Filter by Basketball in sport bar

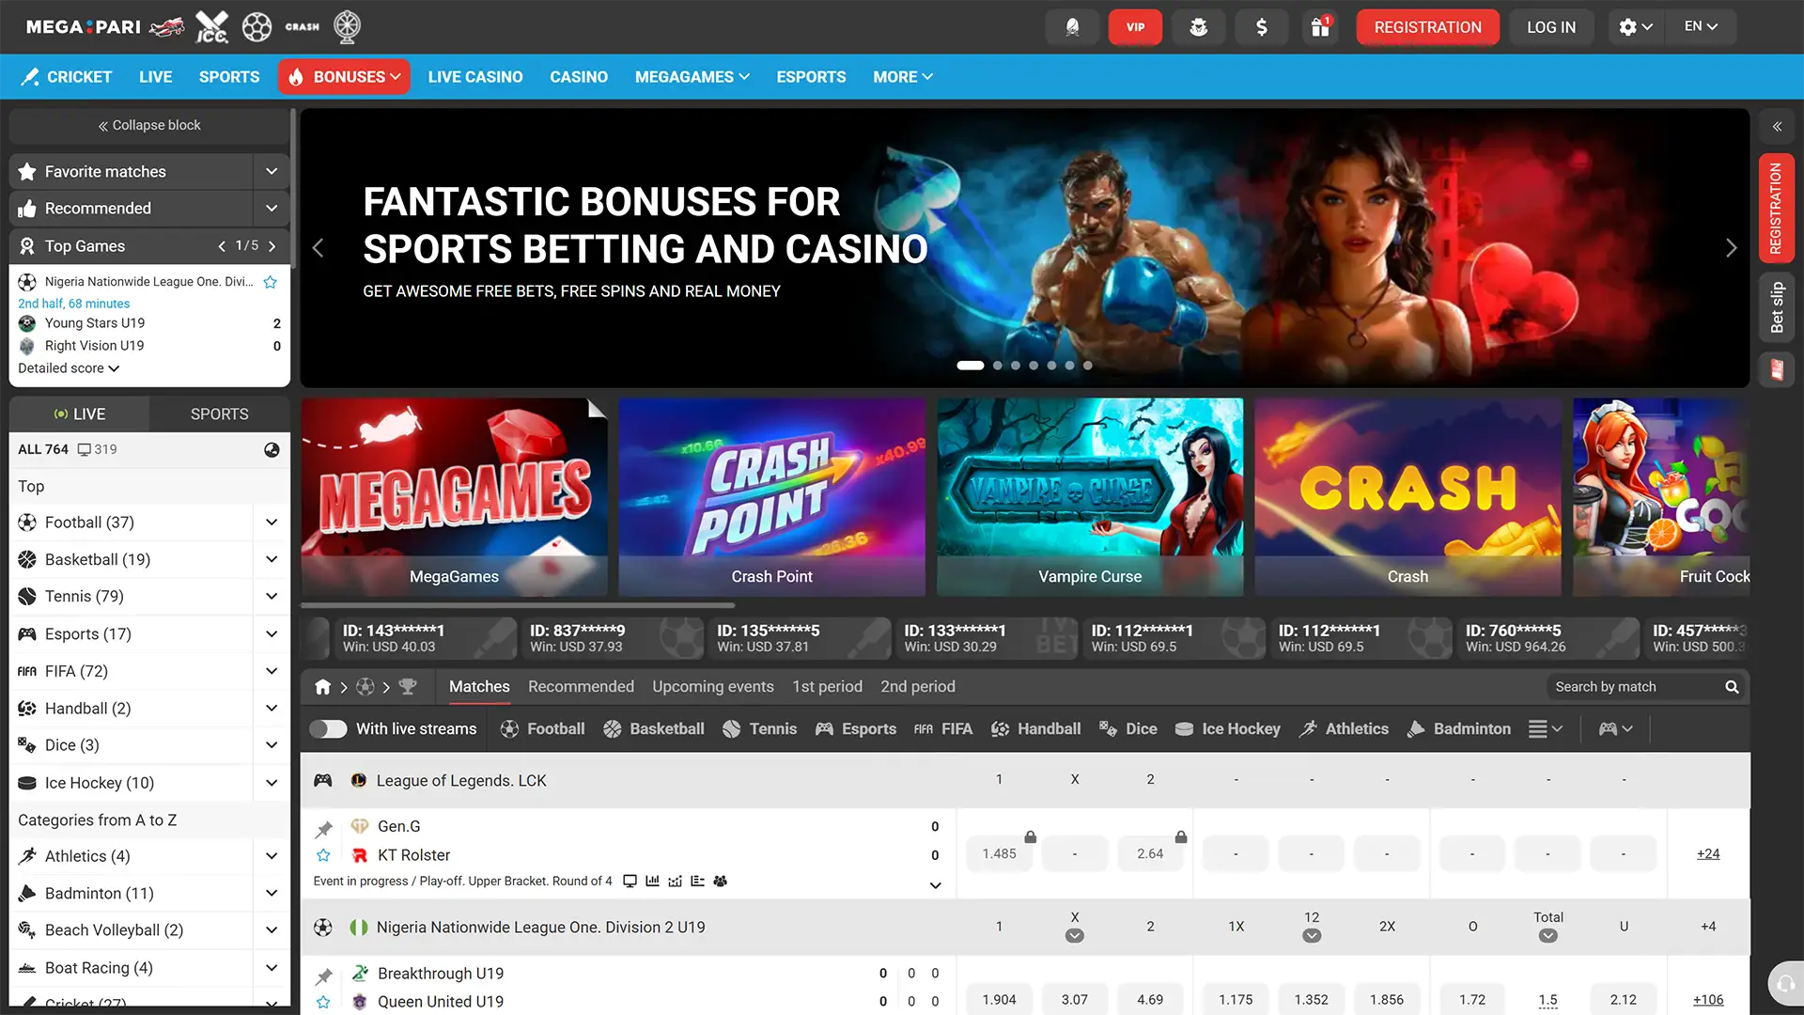[654, 729]
